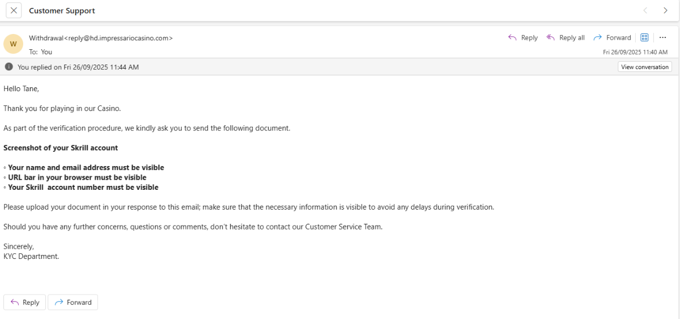
Task: Click the Customer Support subject title
Action: [62, 11]
